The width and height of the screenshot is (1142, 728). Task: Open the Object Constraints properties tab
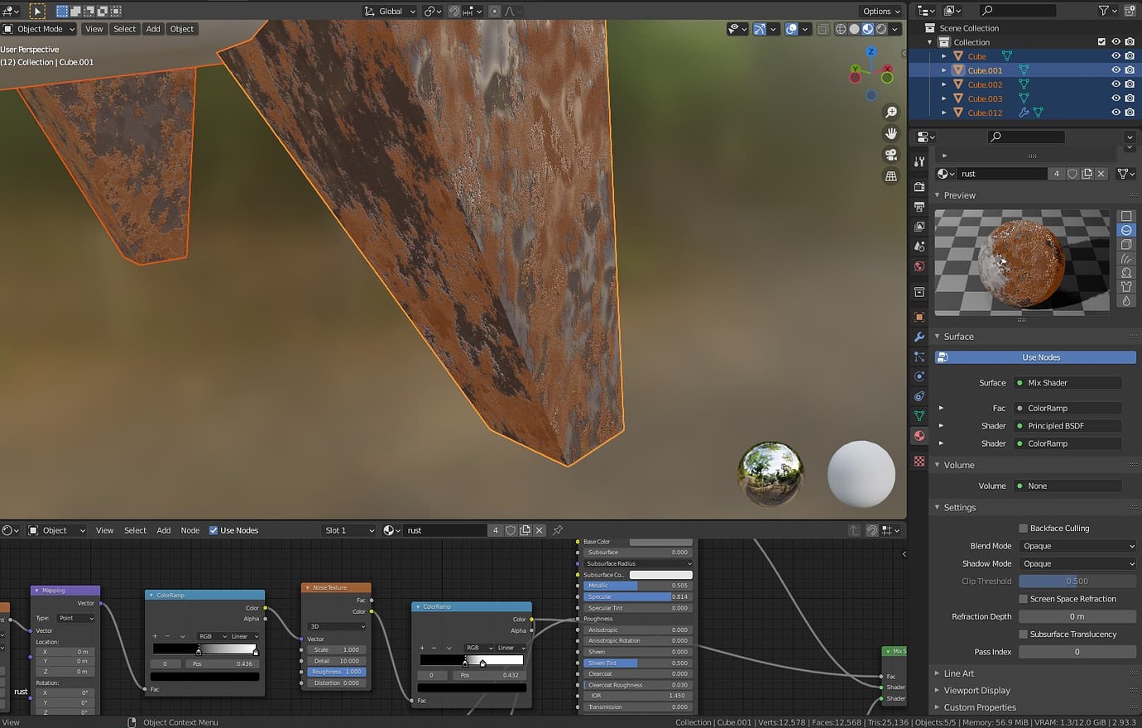(x=919, y=396)
